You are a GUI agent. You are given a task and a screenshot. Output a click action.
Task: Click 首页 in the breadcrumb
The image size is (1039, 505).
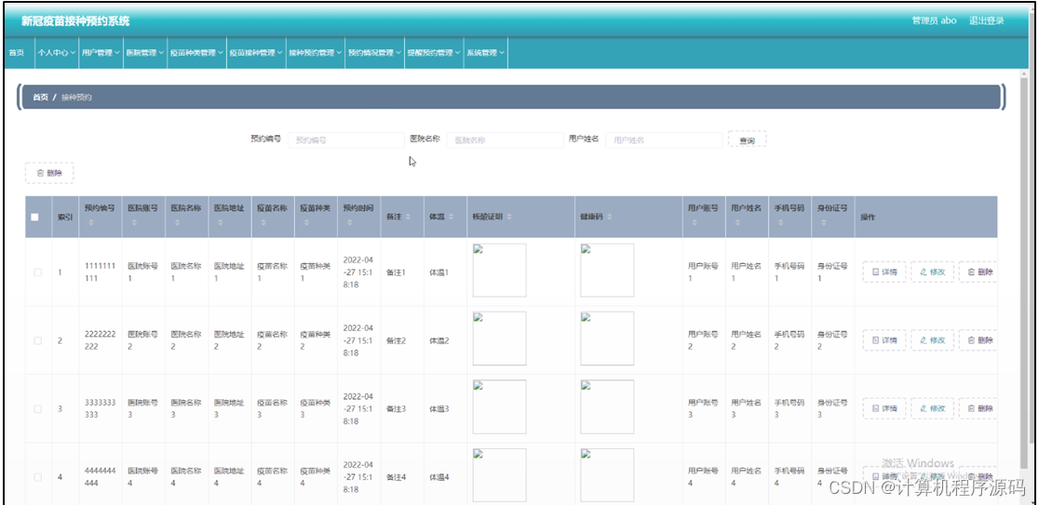[40, 98]
